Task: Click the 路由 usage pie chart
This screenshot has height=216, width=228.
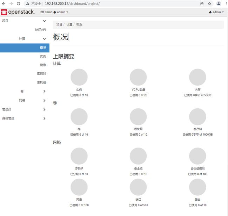Action: coord(197,187)
